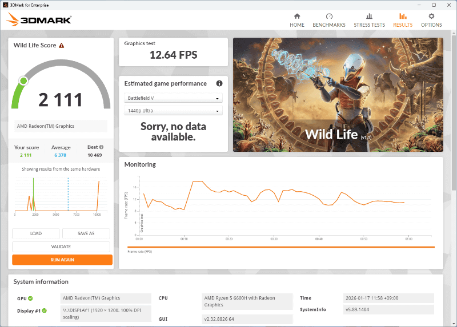This screenshot has height=327, width=457.
Task: Click the score distribution histogram chart
Action: 61,195
